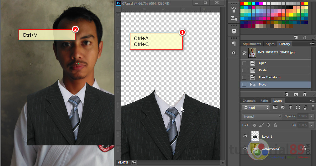The height and width of the screenshot is (166, 316).
Task: Click the Opacity value field
Action: click(x=303, y=116)
